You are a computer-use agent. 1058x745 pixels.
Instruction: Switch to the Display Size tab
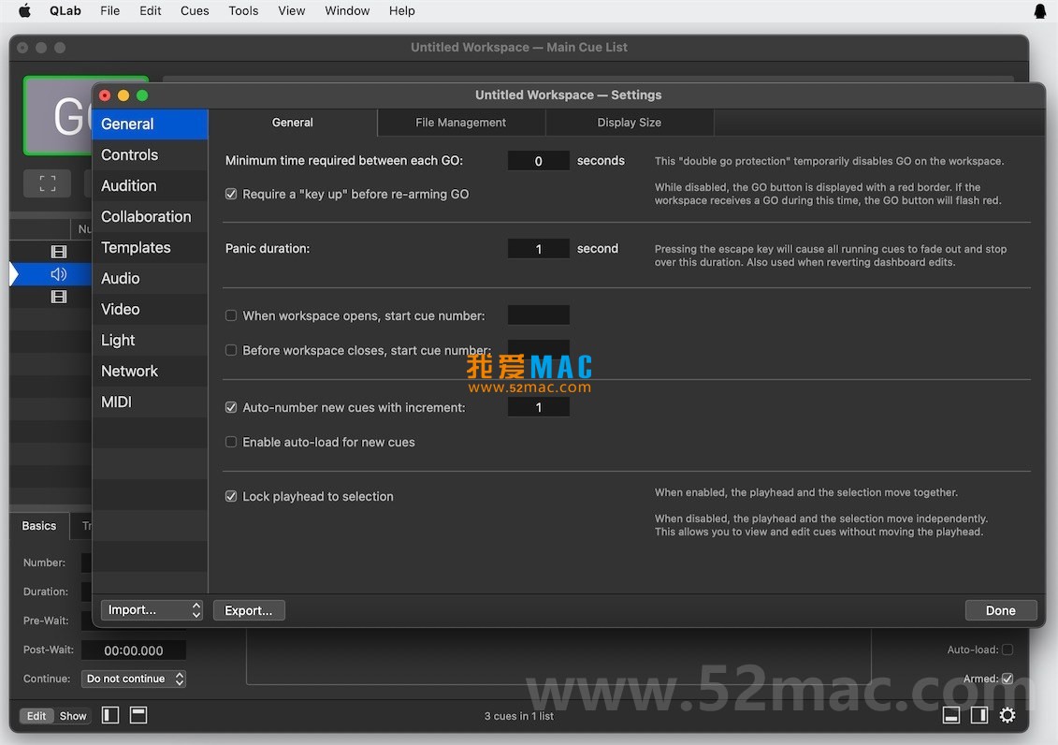629,123
